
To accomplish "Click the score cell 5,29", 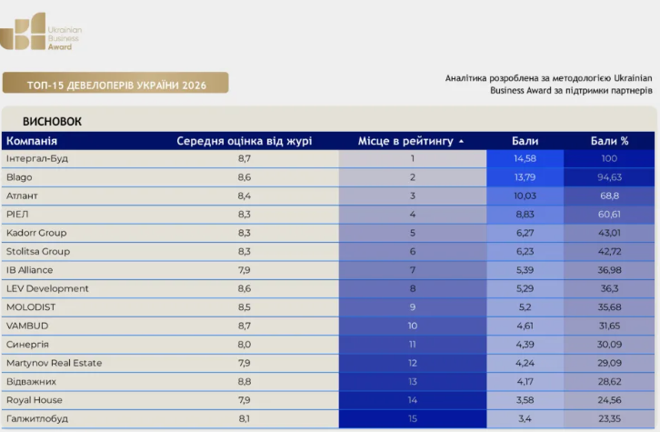I will [525, 288].
